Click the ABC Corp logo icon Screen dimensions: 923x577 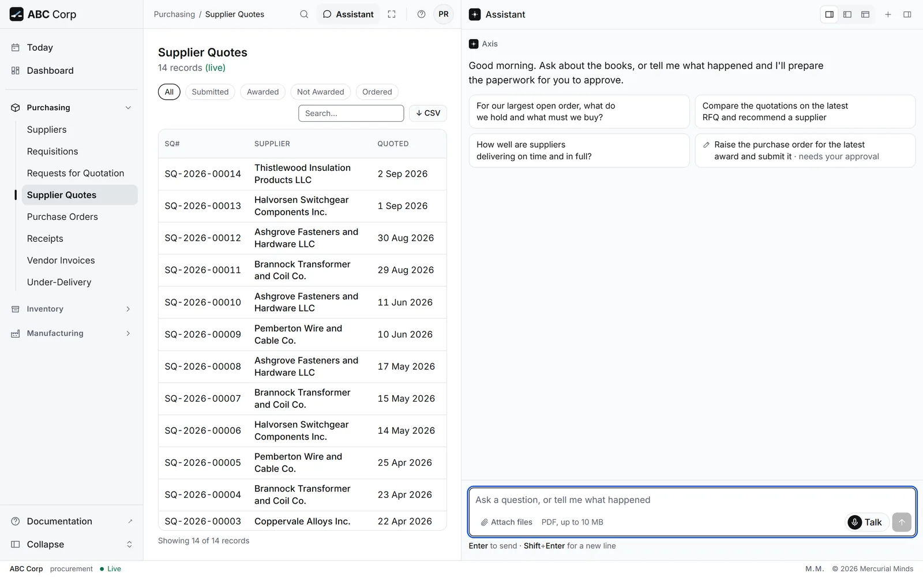click(16, 14)
